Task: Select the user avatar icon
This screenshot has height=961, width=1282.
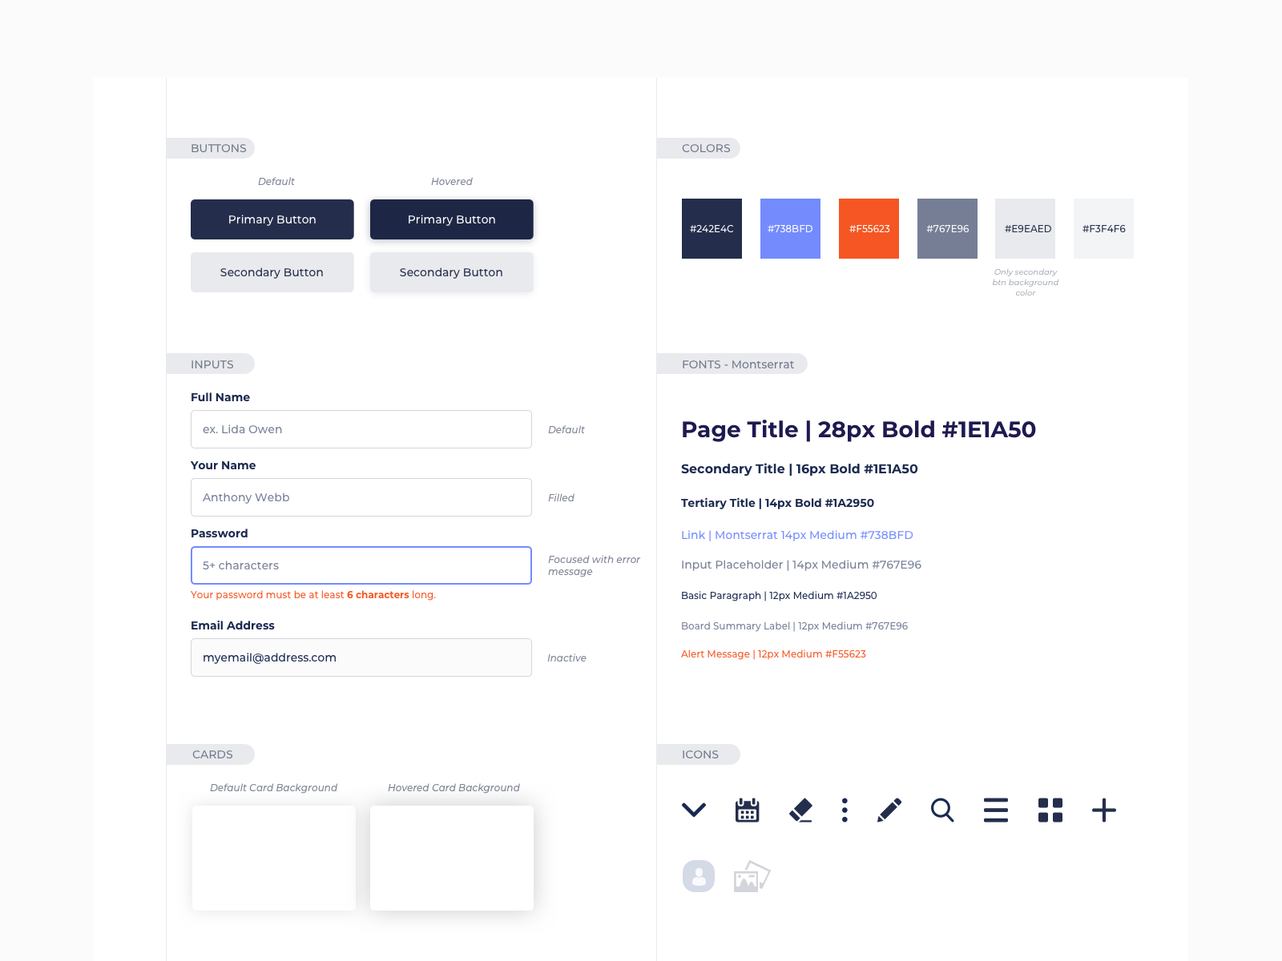Action: click(698, 875)
